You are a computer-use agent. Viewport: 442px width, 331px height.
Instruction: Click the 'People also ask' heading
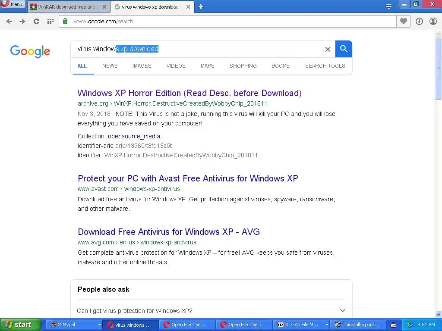[104, 289]
